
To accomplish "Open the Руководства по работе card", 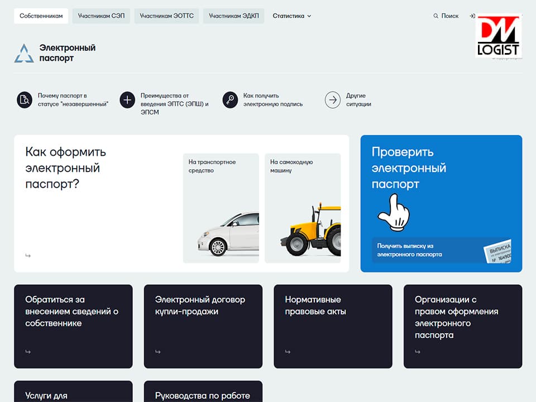I will 203,391.
